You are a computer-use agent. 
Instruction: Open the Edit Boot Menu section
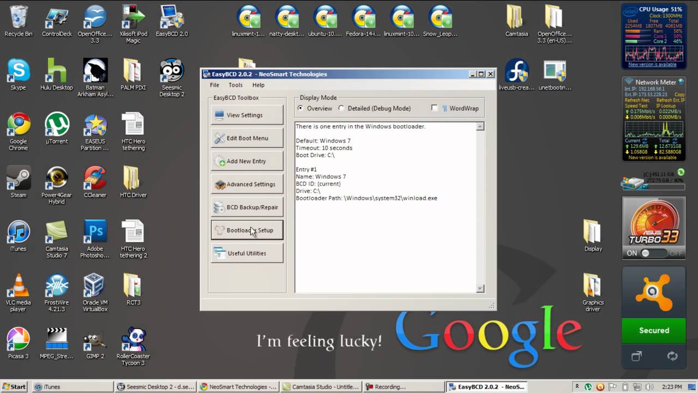tap(247, 138)
